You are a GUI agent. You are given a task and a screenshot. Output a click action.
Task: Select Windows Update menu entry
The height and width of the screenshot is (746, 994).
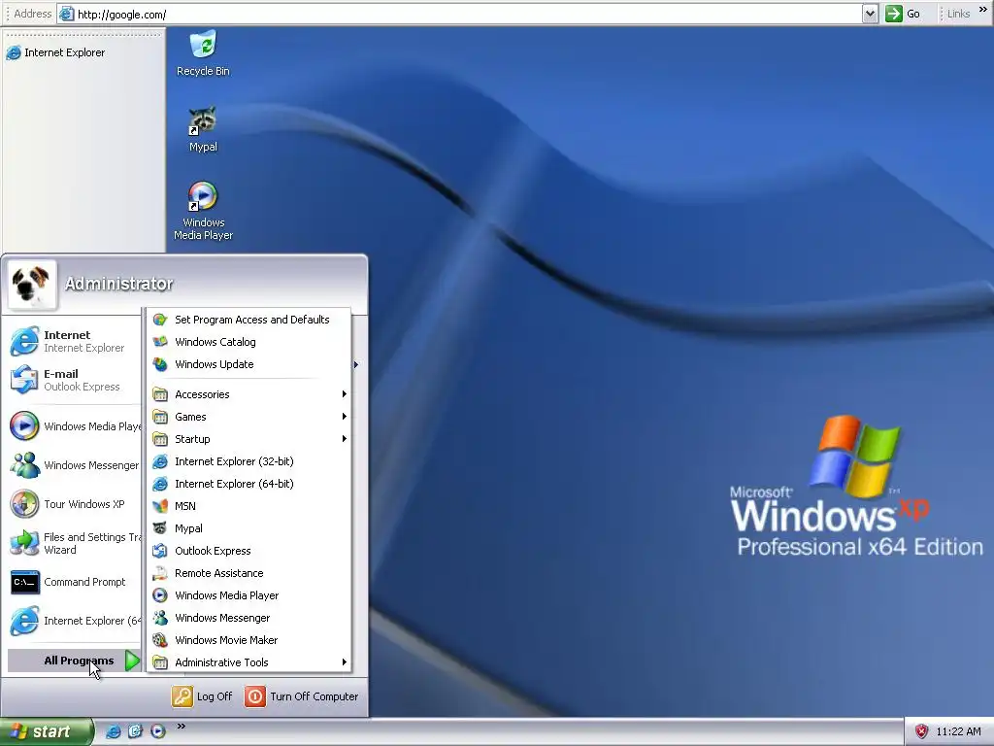coord(249,364)
